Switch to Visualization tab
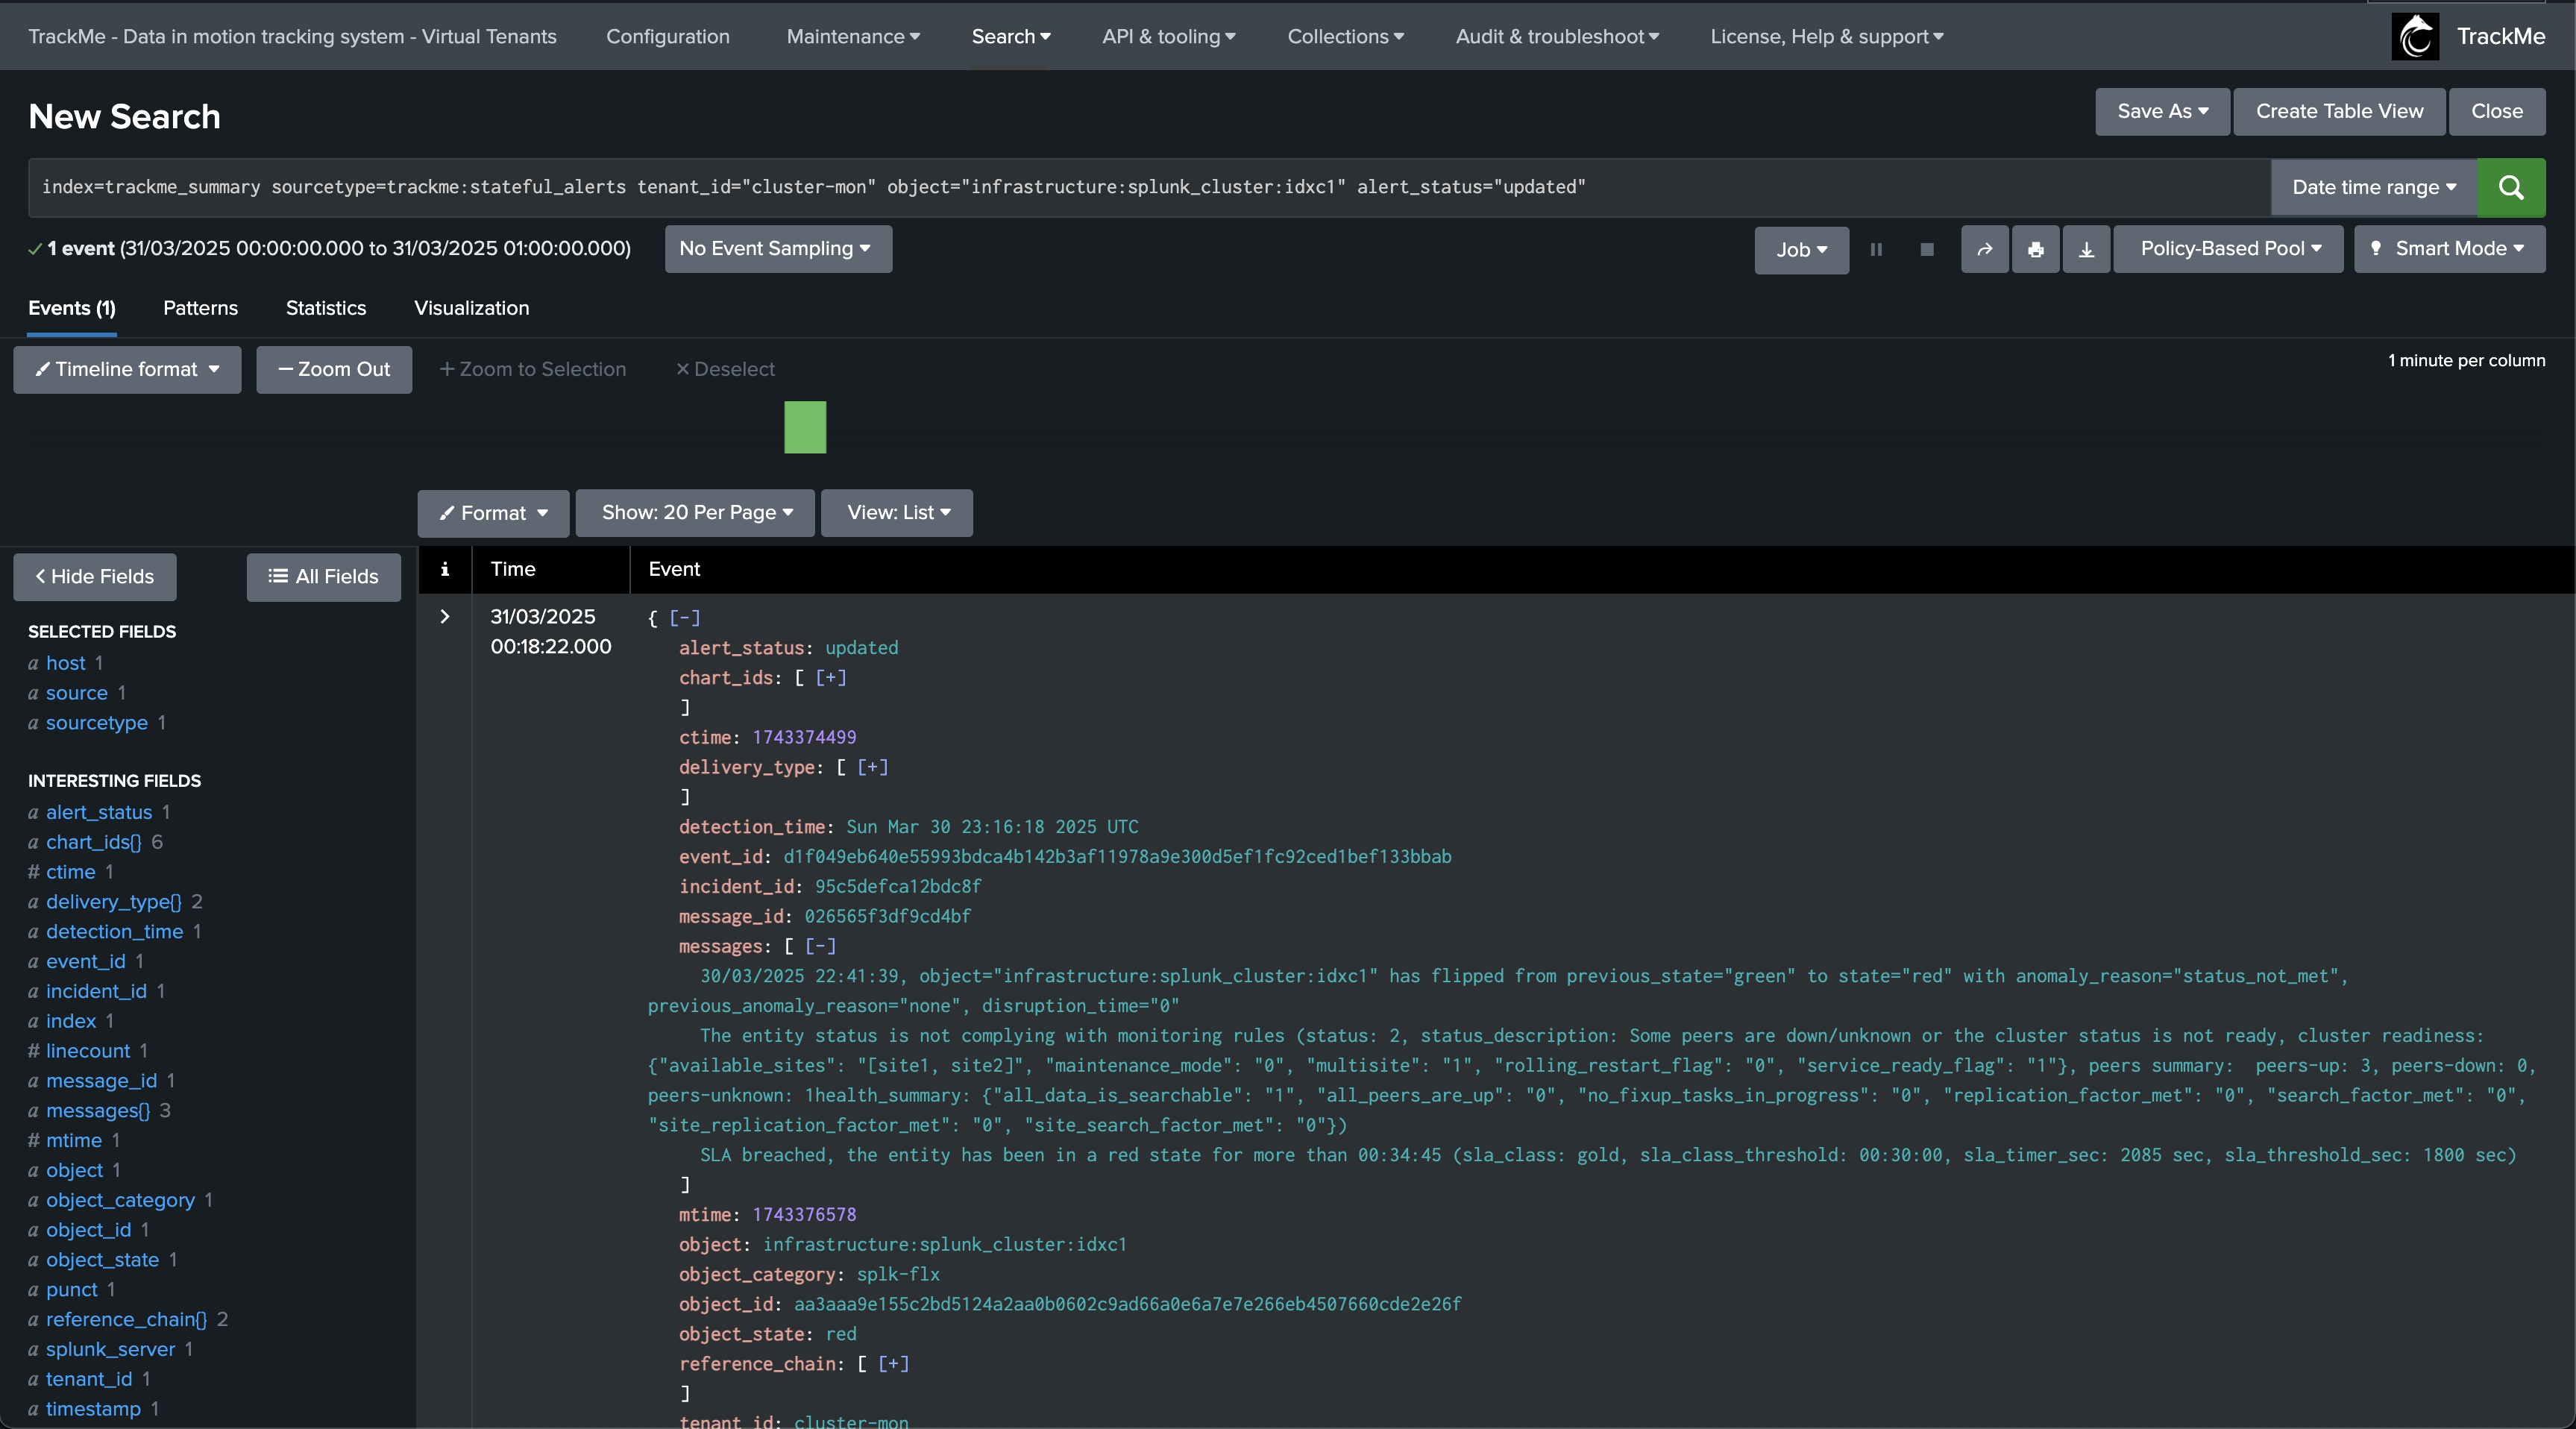Viewport: 2576px width, 1429px height. 471,308
